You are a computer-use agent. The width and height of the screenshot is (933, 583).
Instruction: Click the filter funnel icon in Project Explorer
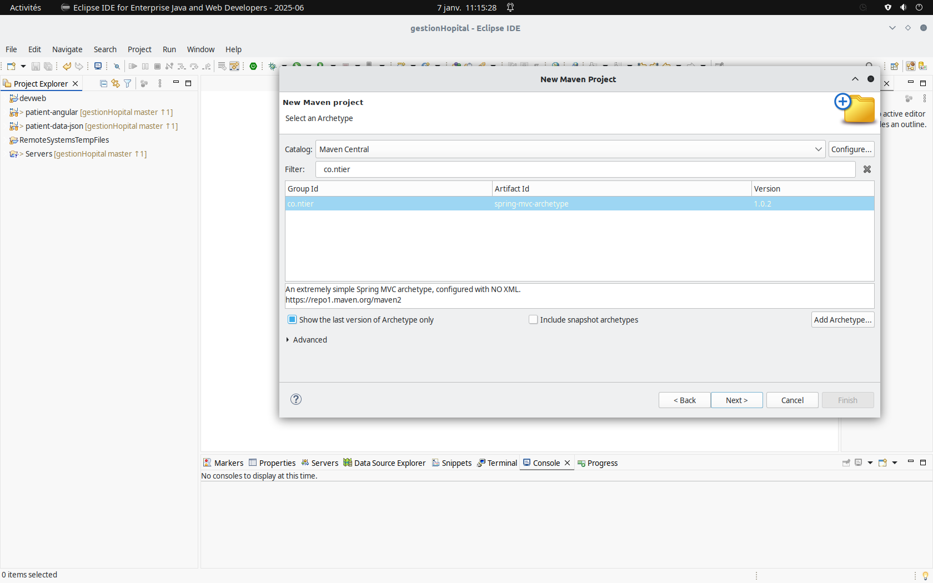128,83
